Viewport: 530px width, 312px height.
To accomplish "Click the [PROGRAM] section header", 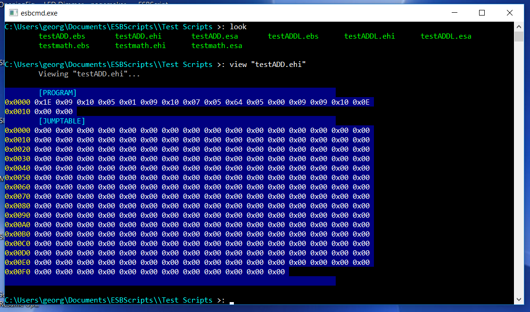I will pos(58,93).
